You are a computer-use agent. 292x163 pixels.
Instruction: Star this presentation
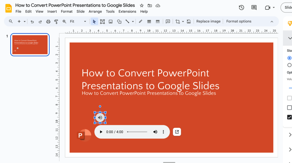(x=142, y=5)
